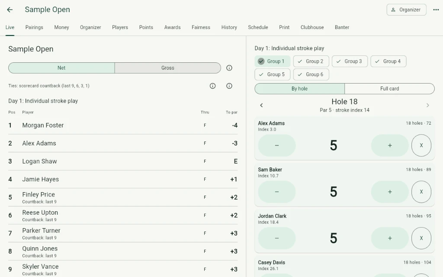Click the Organizer button at top right
Screen dimensions: 443x277
pos(406,10)
